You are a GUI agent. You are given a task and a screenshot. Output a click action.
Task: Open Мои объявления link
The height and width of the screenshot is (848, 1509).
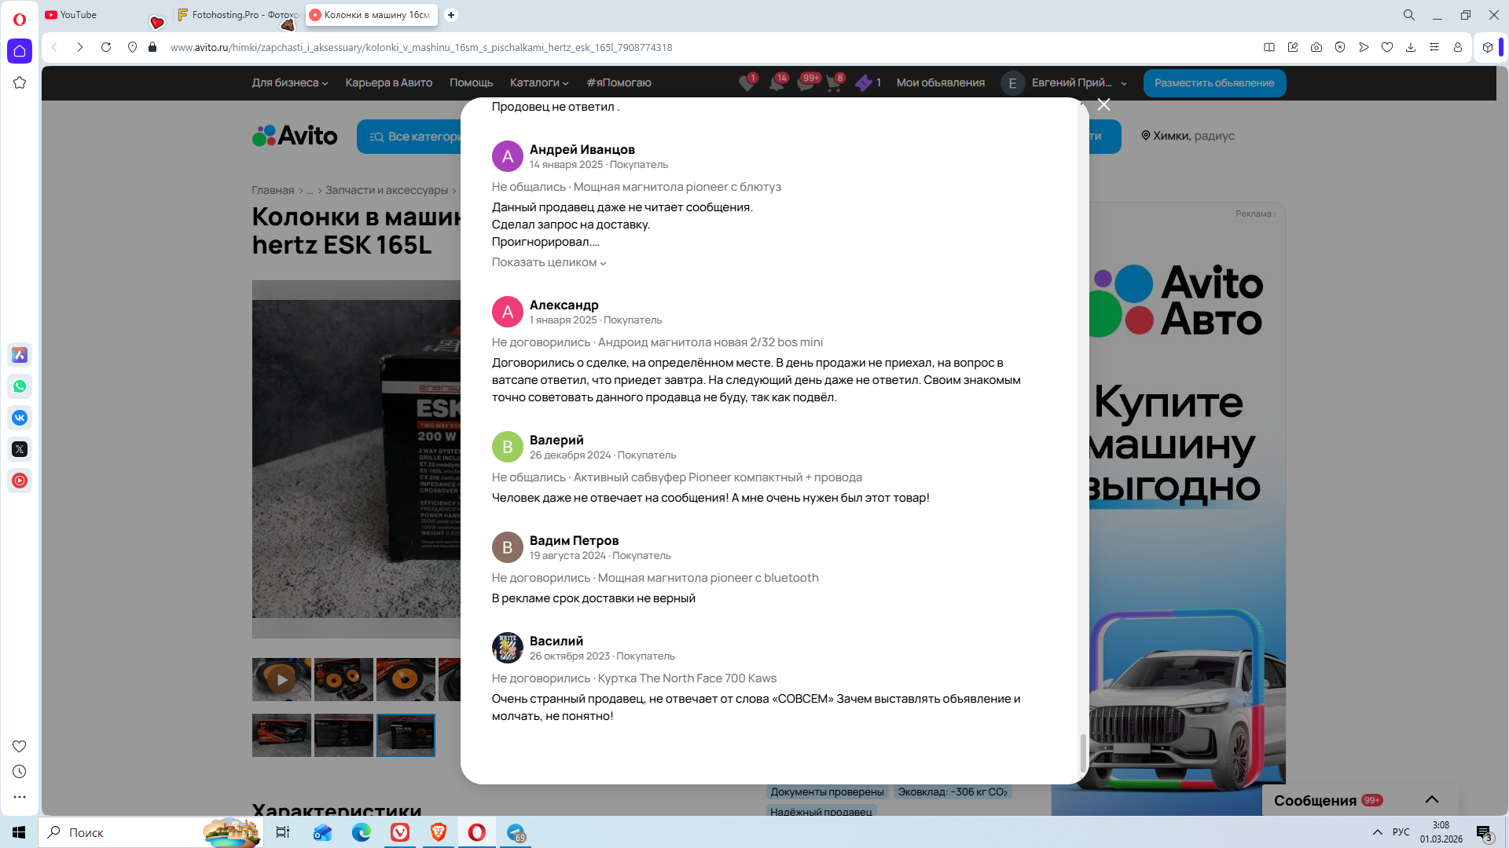(940, 82)
